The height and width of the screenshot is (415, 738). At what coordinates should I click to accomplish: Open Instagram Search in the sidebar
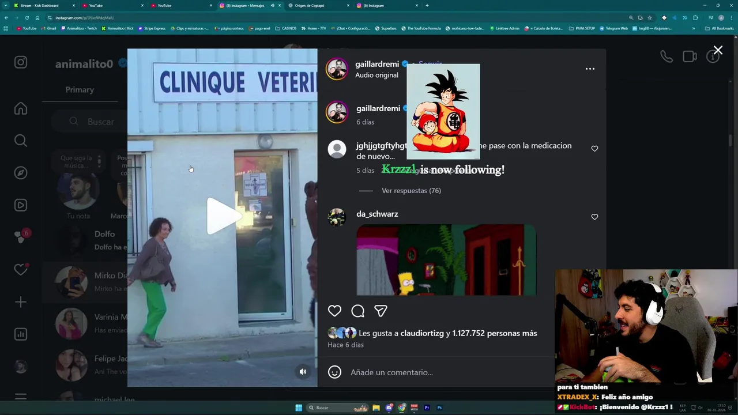tap(21, 141)
